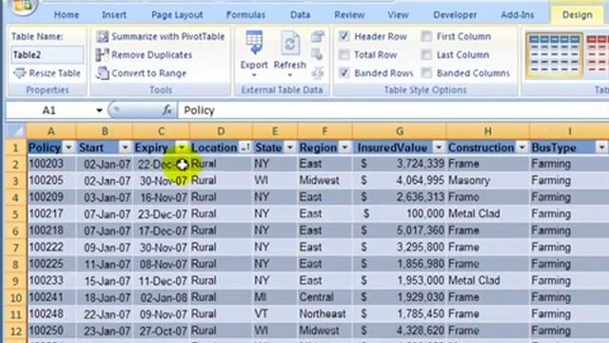The image size is (609, 343).
Task: Expand the Name Box dropdown arrow
Action: coord(99,111)
